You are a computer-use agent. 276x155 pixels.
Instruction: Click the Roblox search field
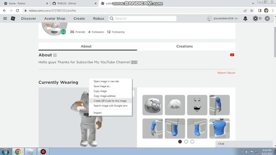143,19
